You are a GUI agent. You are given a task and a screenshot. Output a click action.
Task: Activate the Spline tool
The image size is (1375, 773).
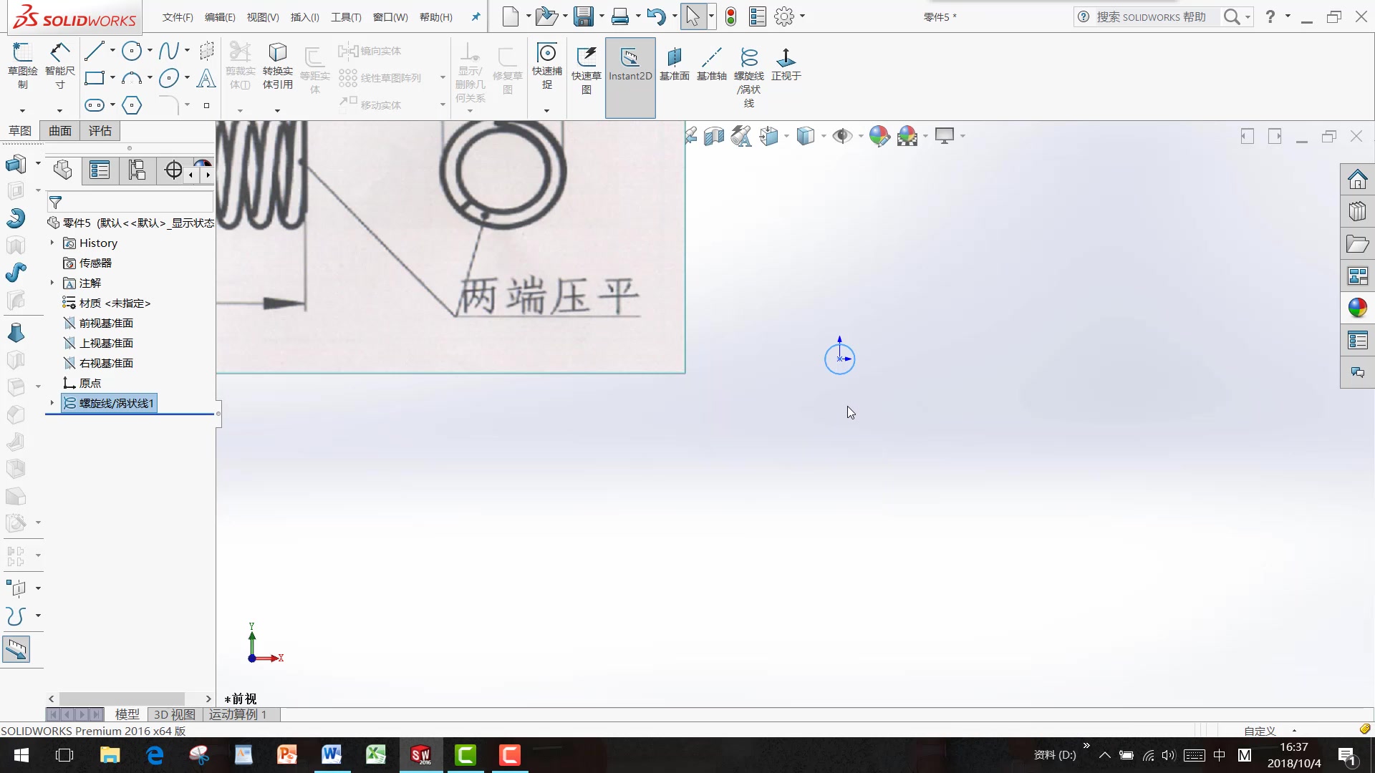click(x=169, y=49)
